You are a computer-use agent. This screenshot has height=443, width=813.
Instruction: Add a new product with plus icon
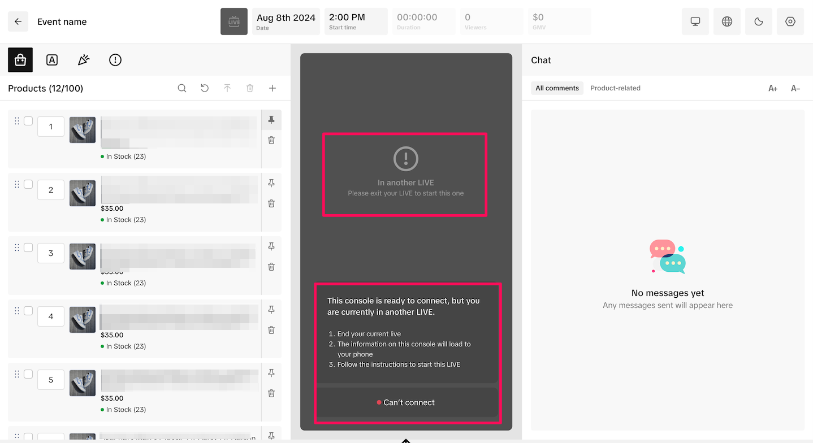coord(273,88)
